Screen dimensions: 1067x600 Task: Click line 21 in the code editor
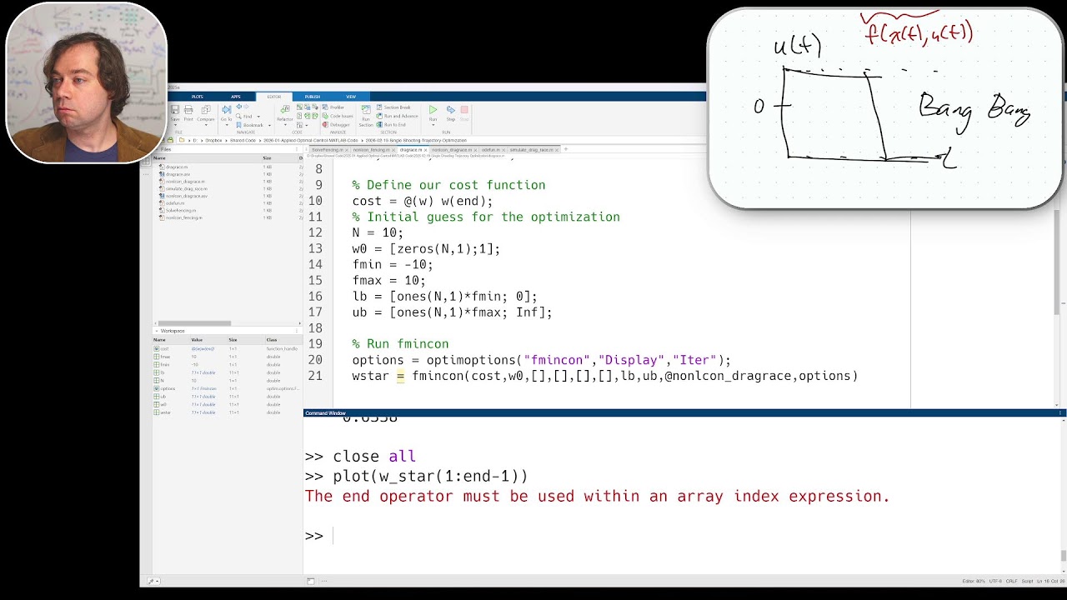point(605,376)
